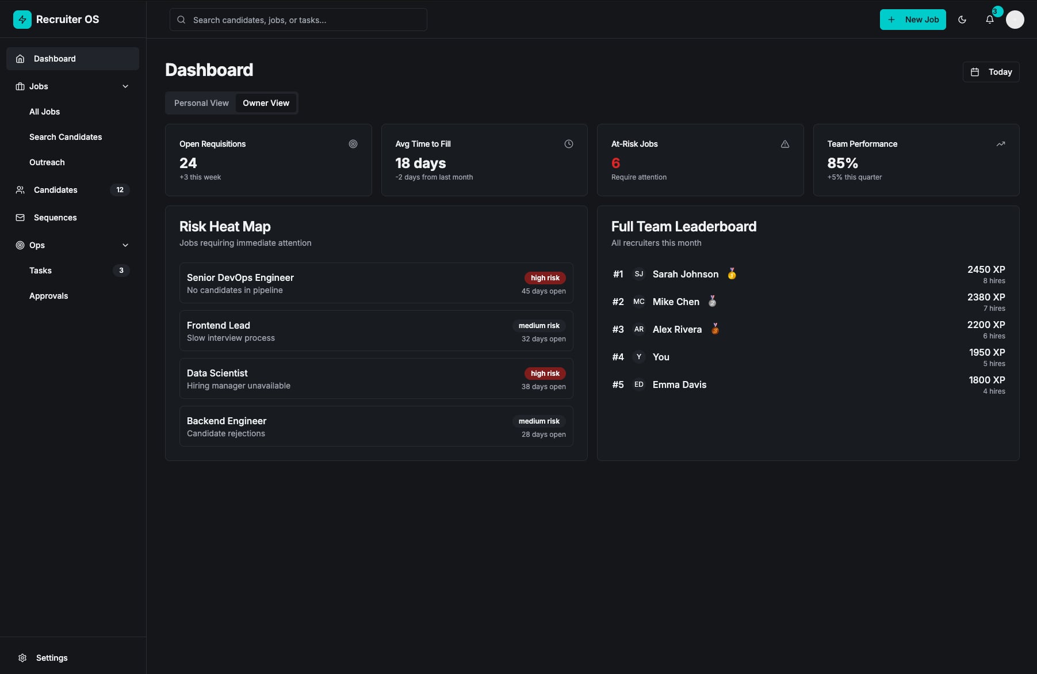The width and height of the screenshot is (1037, 674).
Task: Focus the search candidates, jobs, tasks field
Action: [299, 20]
